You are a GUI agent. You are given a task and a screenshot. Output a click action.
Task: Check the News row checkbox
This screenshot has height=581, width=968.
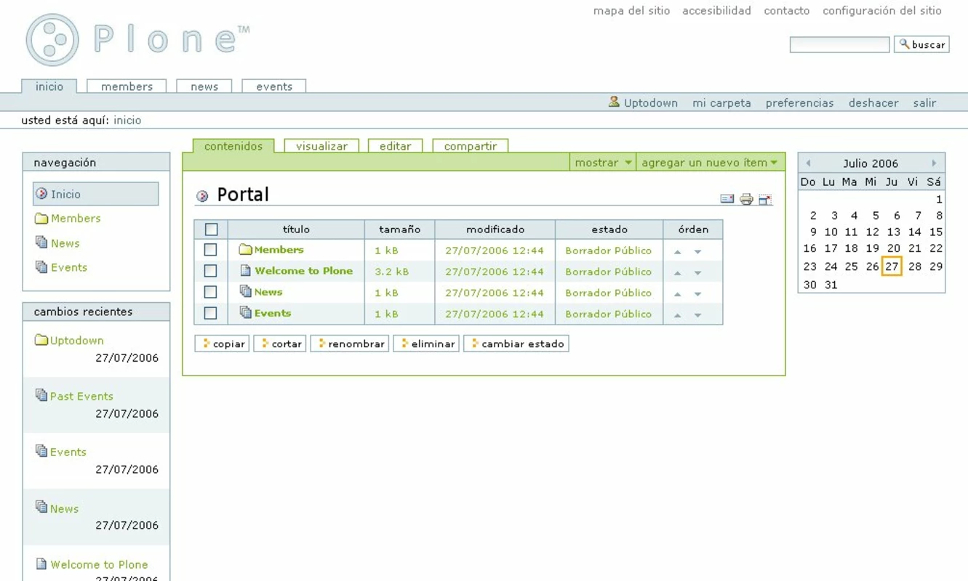[x=211, y=292]
